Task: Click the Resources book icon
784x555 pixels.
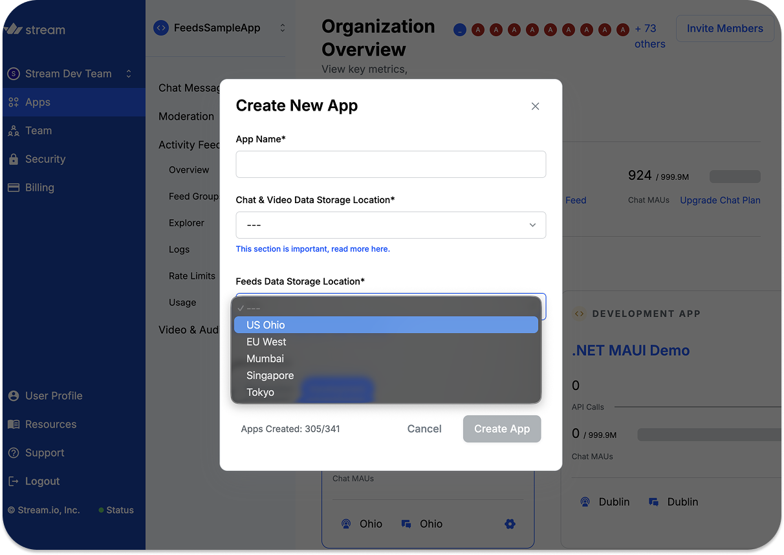Action: click(x=14, y=424)
